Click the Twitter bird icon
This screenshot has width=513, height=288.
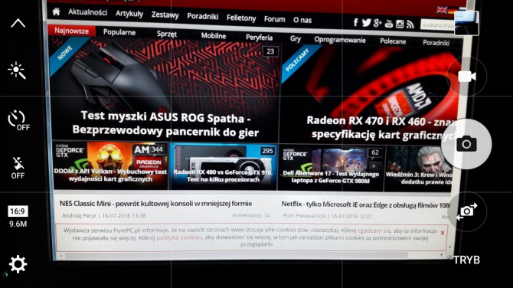coord(367,22)
